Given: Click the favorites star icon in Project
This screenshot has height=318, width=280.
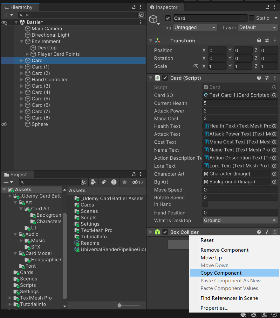Looking at the screenshot, I should [x=125, y=182].
